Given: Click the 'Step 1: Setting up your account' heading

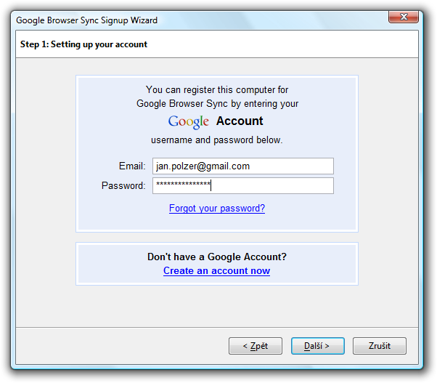Looking at the screenshot, I should click(83, 44).
